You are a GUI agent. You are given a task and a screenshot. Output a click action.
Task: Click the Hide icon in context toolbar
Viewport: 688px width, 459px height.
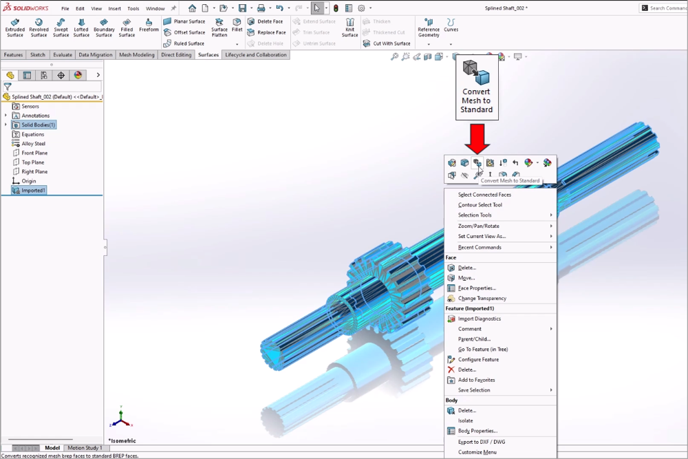point(464,175)
